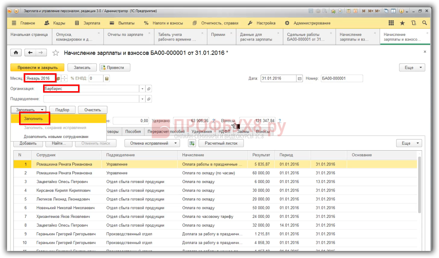The height and width of the screenshot is (258, 439).
Task: Open the Настройка section
Action: click(x=262, y=23)
